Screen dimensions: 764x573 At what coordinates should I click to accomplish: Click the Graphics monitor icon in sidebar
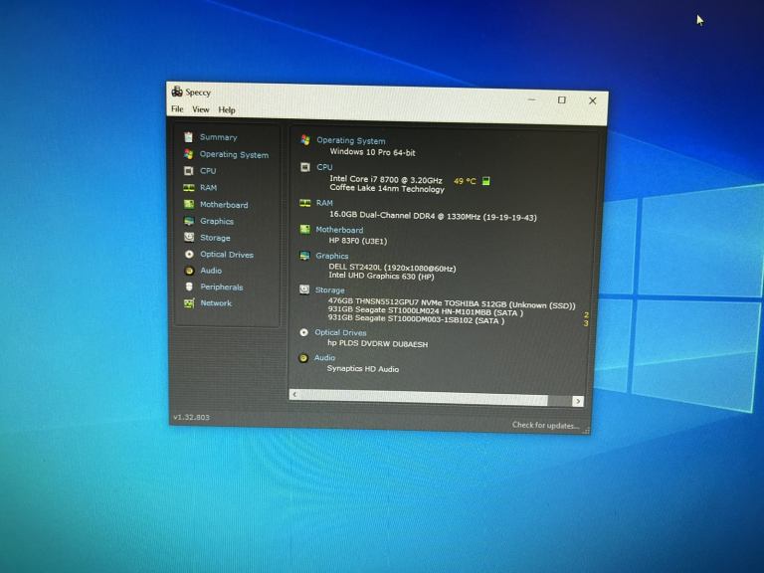pyautogui.click(x=188, y=222)
